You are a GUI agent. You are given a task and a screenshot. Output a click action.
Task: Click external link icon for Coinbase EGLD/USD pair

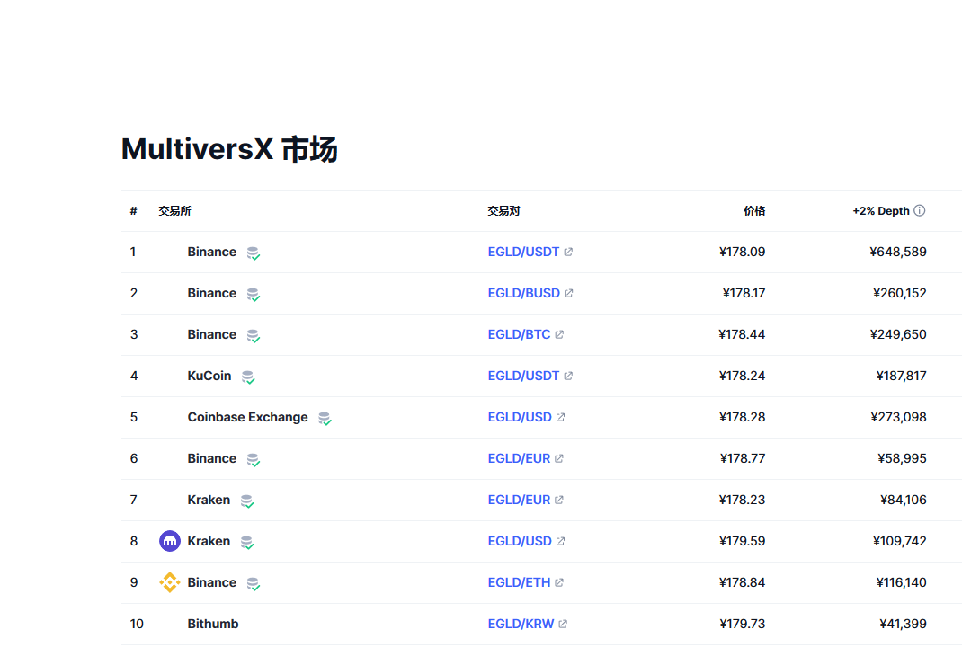(x=560, y=417)
